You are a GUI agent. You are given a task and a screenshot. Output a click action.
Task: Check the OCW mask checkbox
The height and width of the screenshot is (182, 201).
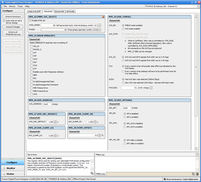pyautogui.click(x=31, y=59)
